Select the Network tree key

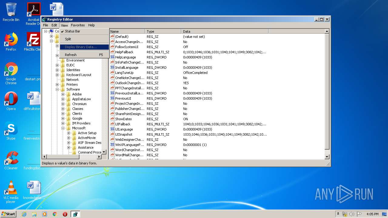pos(72,80)
